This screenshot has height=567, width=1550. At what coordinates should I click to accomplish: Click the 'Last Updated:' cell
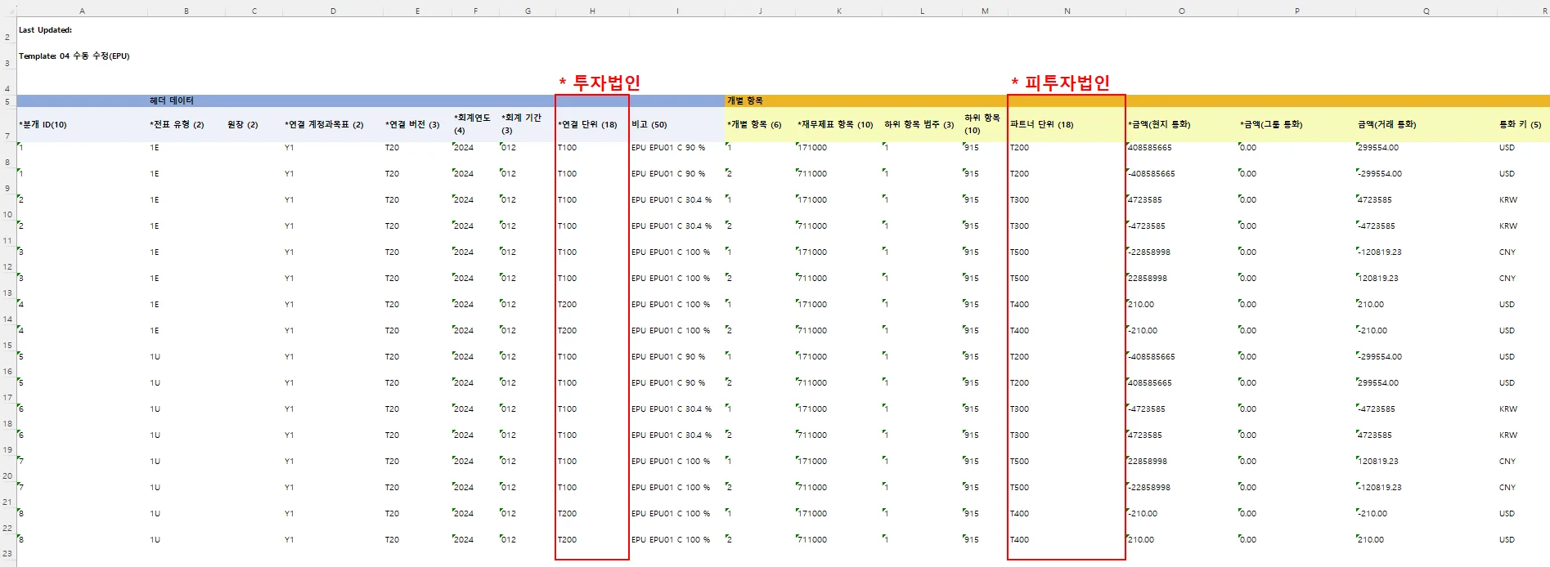point(46,30)
